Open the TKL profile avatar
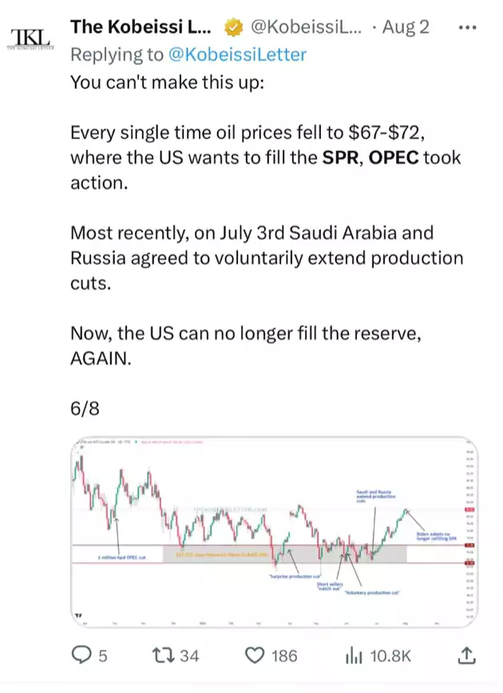 [30, 39]
